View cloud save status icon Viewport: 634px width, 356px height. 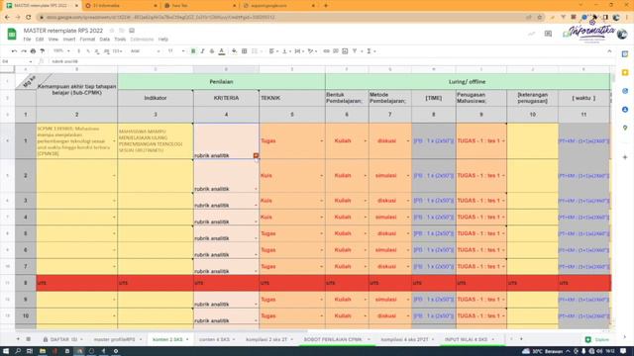click(132, 31)
